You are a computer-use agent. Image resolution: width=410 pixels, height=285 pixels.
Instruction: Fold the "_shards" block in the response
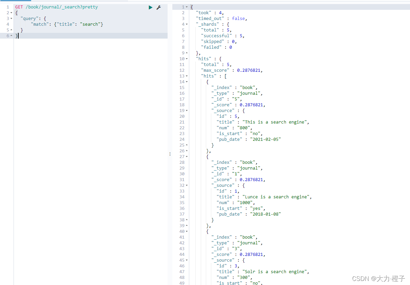click(187, 24)
